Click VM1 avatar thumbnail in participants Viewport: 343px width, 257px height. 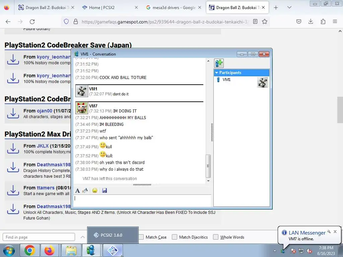pyautogui.click(x=263, y=82)
